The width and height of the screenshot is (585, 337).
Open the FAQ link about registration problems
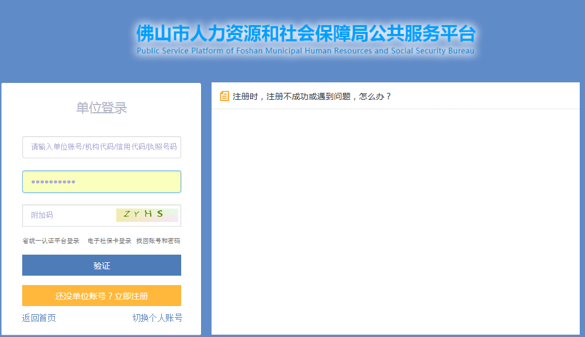click(311, 96)
